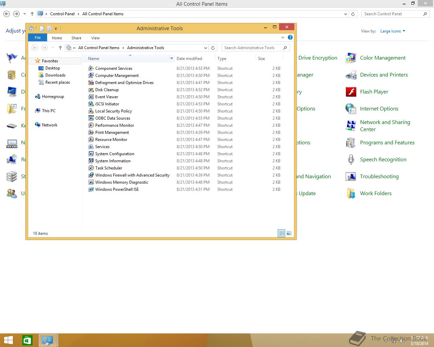This screenshot has height=347, width=434.
Task: Select Network in navigation pane
Action: 50,125
